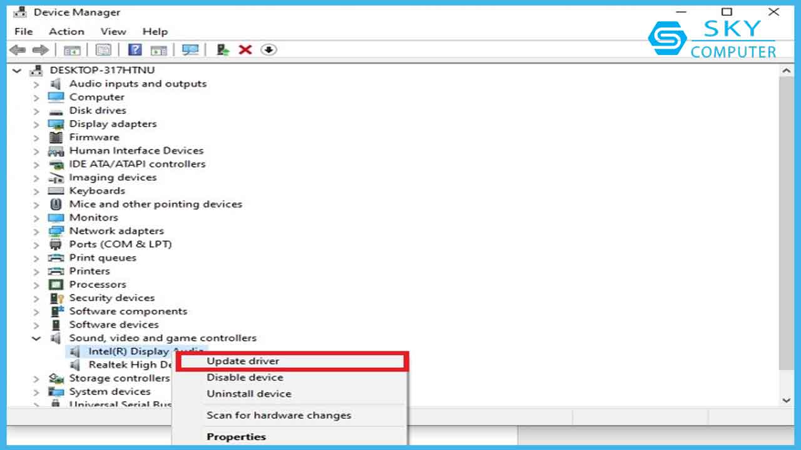Click the red X uninstall device toolbar icon
The image size is (801, 450).
coord(245,50)
